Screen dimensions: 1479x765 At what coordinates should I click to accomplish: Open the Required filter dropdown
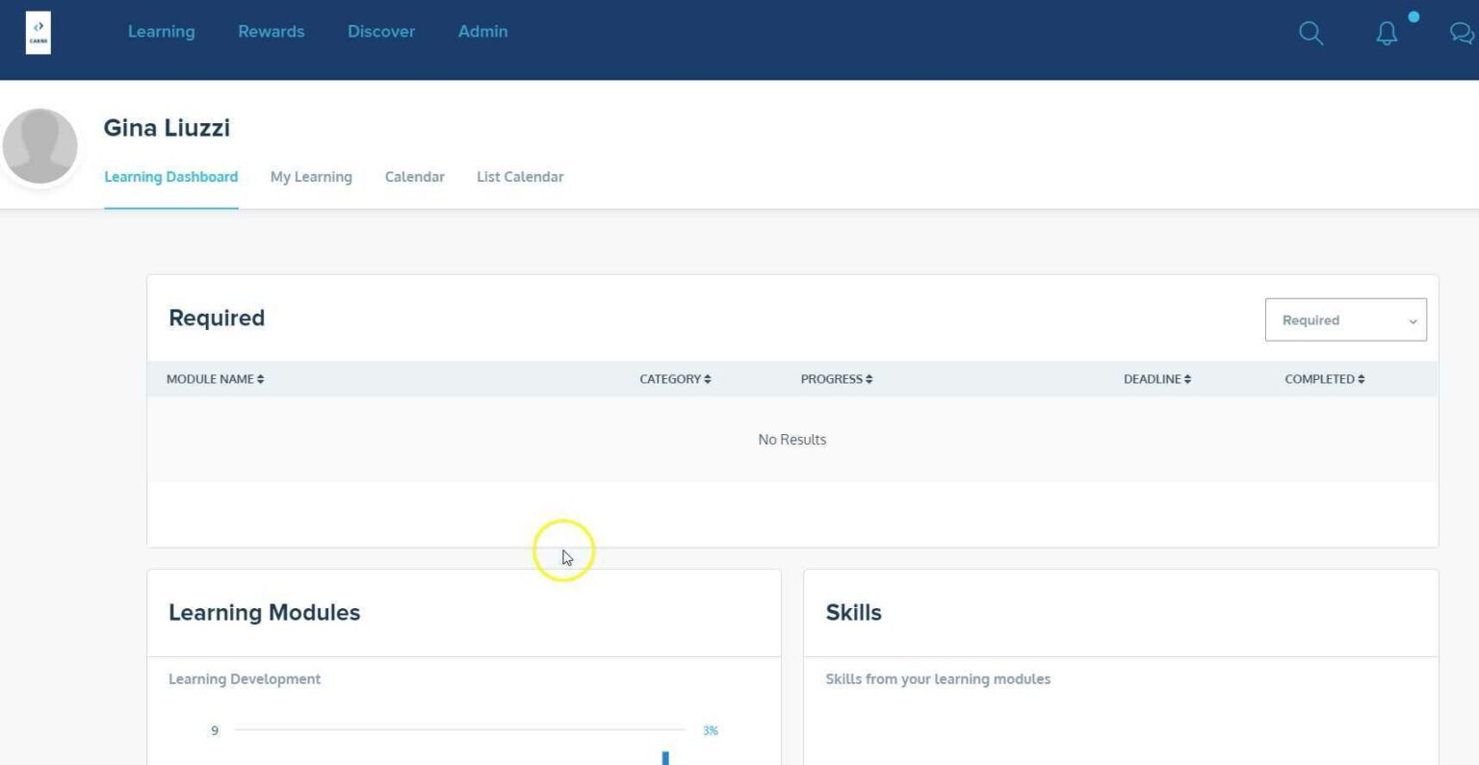click(x=1345, y=319)
